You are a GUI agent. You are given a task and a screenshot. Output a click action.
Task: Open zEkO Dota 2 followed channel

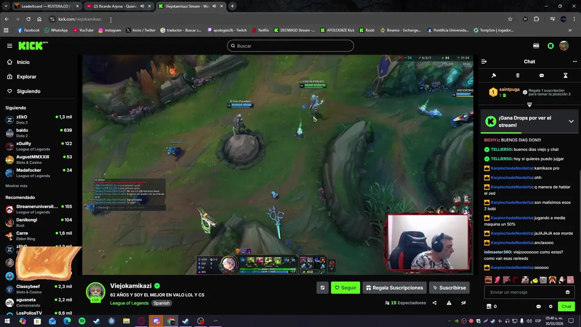pos(39,119)
